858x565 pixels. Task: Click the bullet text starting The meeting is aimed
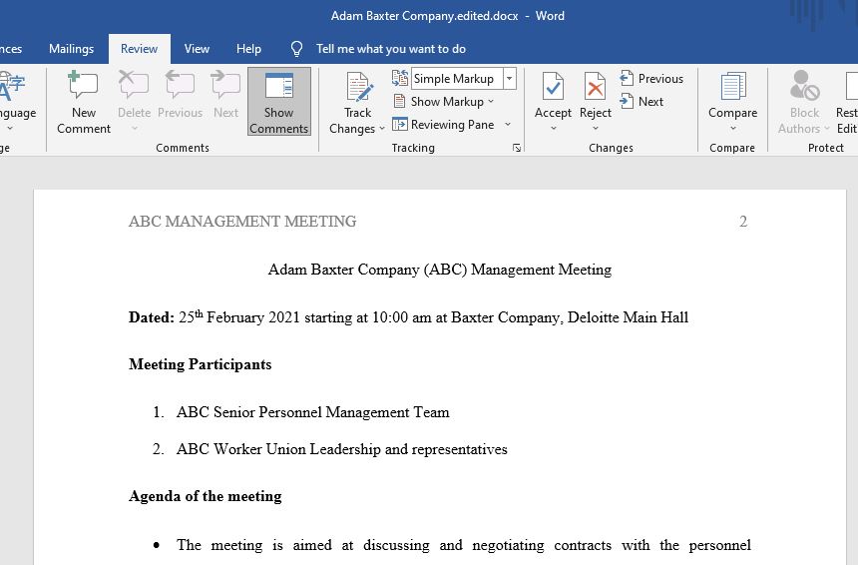point(464,545)
